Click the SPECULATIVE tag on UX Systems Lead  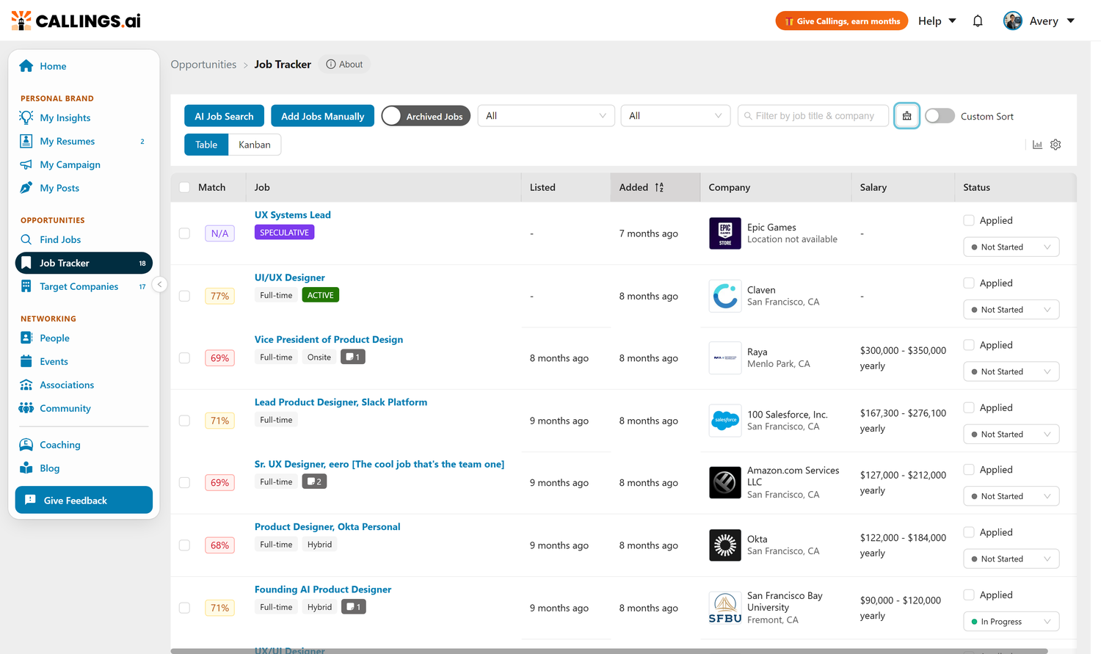pos(284,232)
